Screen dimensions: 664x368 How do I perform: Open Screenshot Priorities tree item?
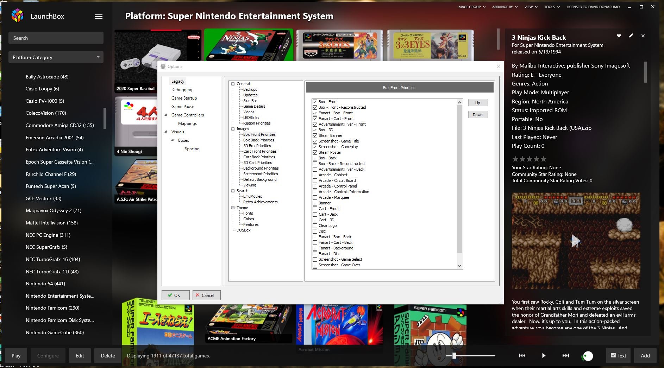261,174
